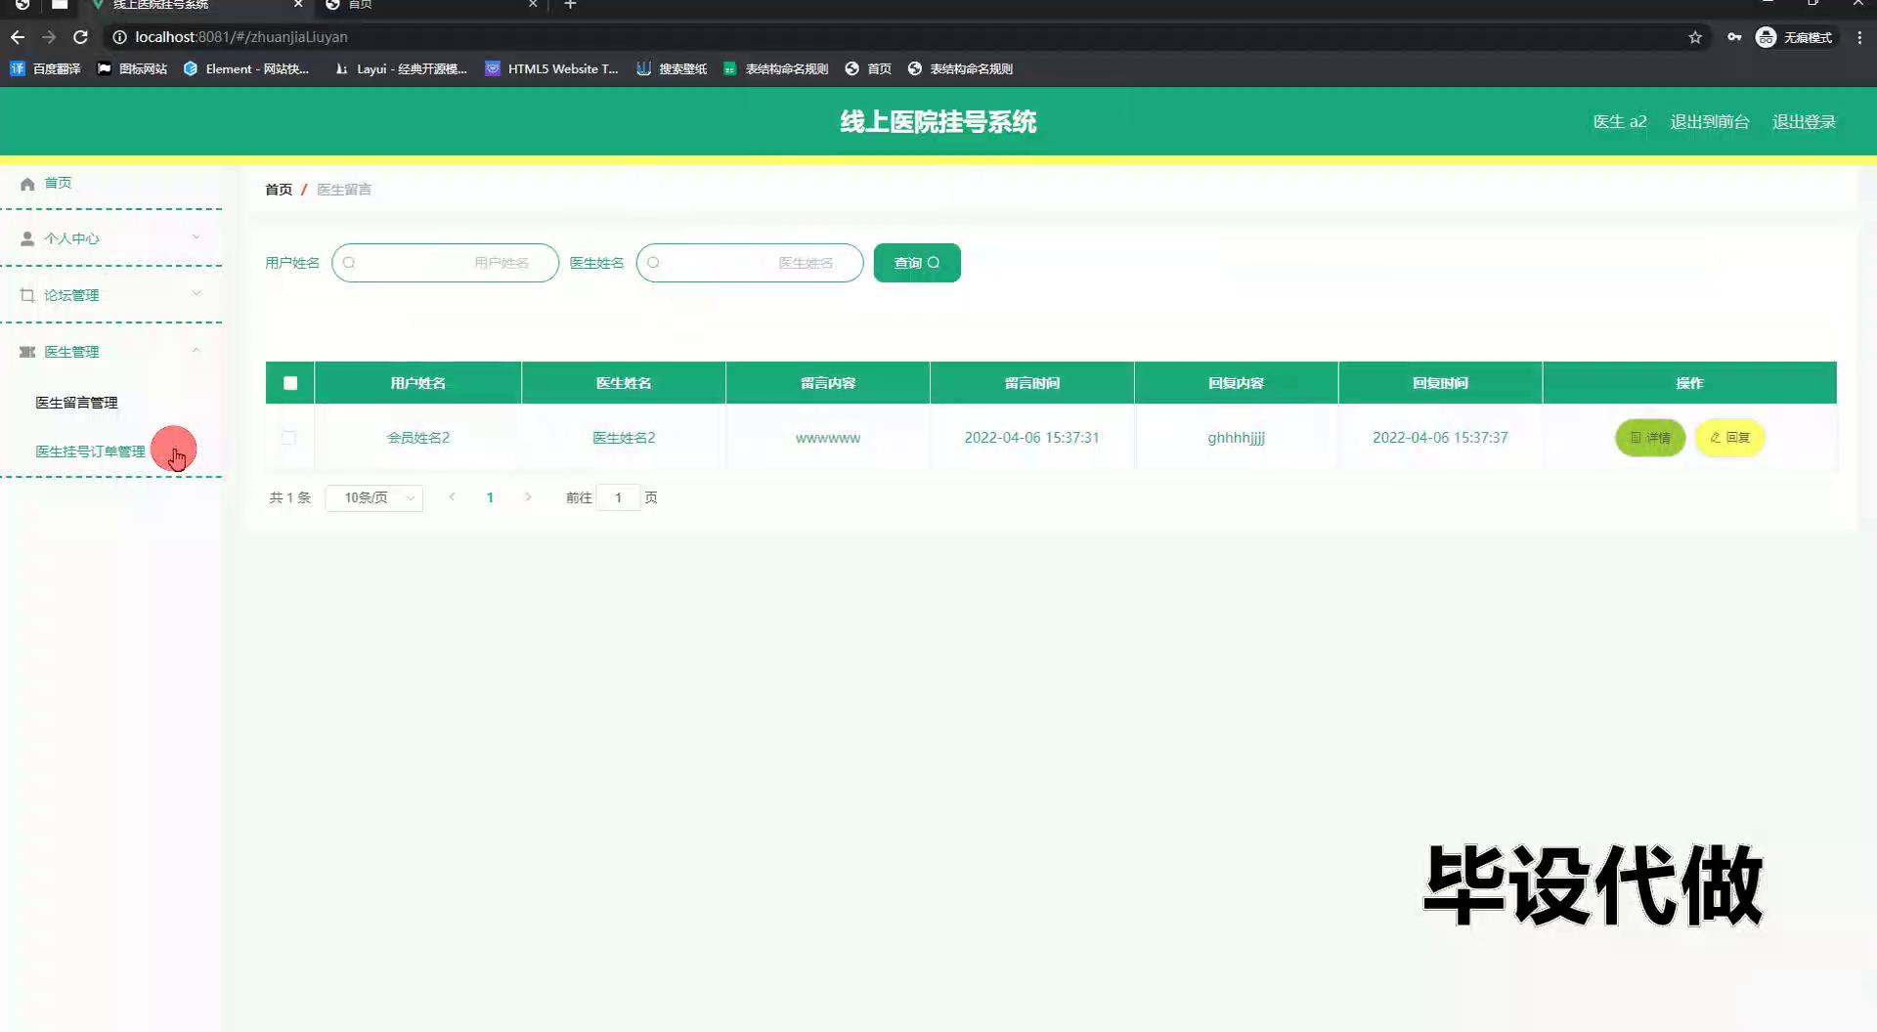Go back with the browser back arrow
The width and height of the screenshot is (1877, 1032).
(18, 37)
